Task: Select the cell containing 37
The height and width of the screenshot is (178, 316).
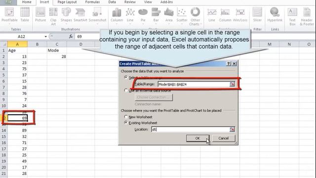Action: (x=17, y=75)
